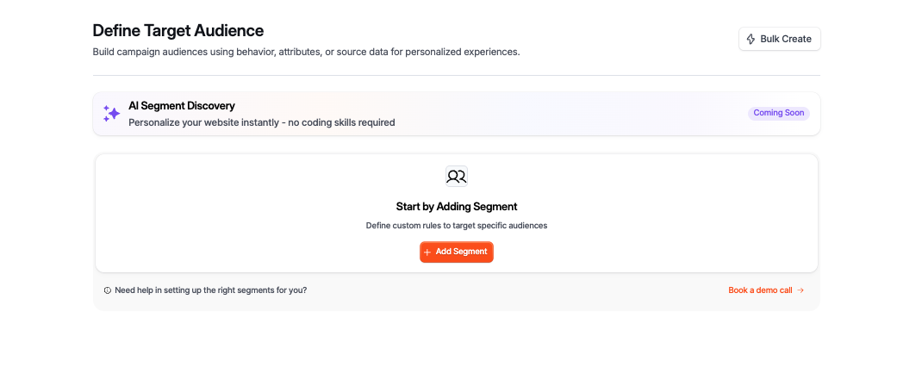
Task: Click the plus icon on Add Segment
Action: [x=427, y=253]
